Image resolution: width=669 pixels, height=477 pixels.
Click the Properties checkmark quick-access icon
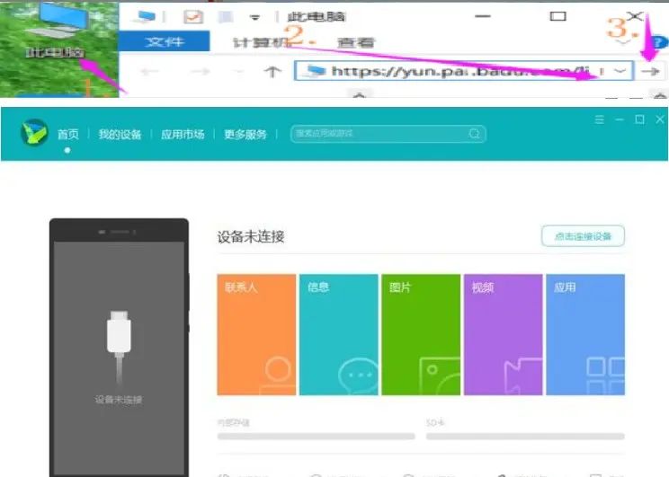tap(193, 17)
